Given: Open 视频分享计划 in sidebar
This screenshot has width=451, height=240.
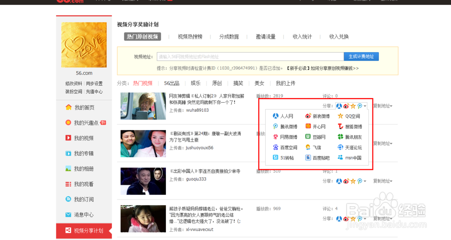Looking at the screenshot, I should (x=84, y=231).
